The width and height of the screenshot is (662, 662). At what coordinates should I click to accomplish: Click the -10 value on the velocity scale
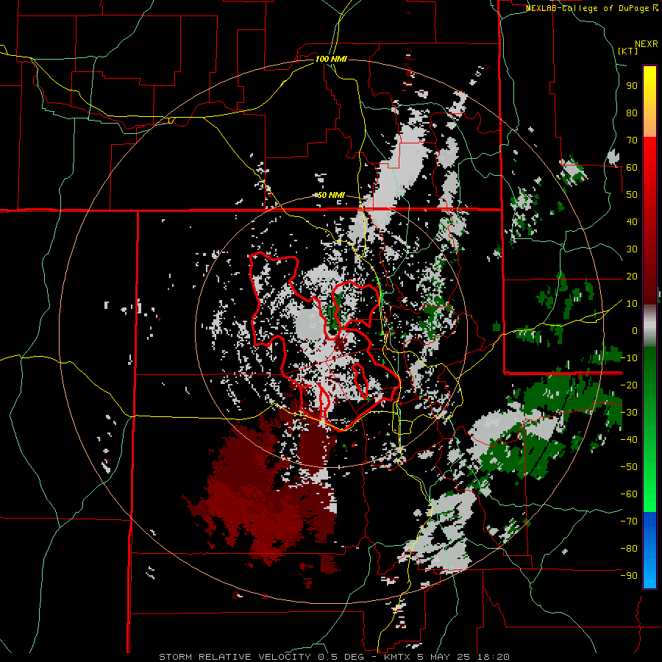[x=629, y=358]
